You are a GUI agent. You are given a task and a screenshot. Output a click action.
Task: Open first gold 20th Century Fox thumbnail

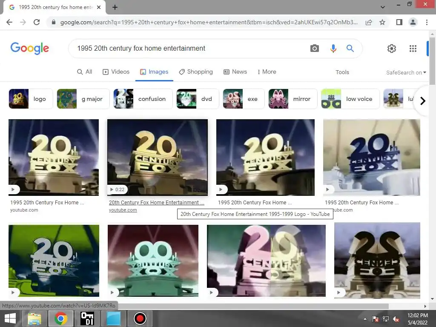point(54,158)
